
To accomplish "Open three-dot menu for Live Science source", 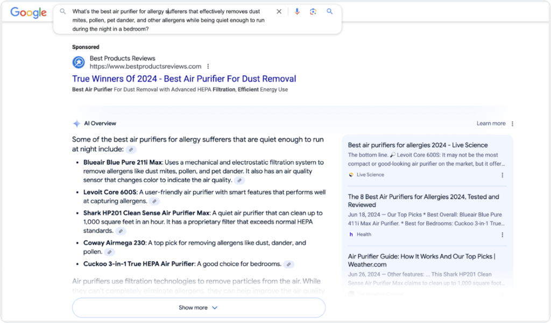I will click(503, 175).
